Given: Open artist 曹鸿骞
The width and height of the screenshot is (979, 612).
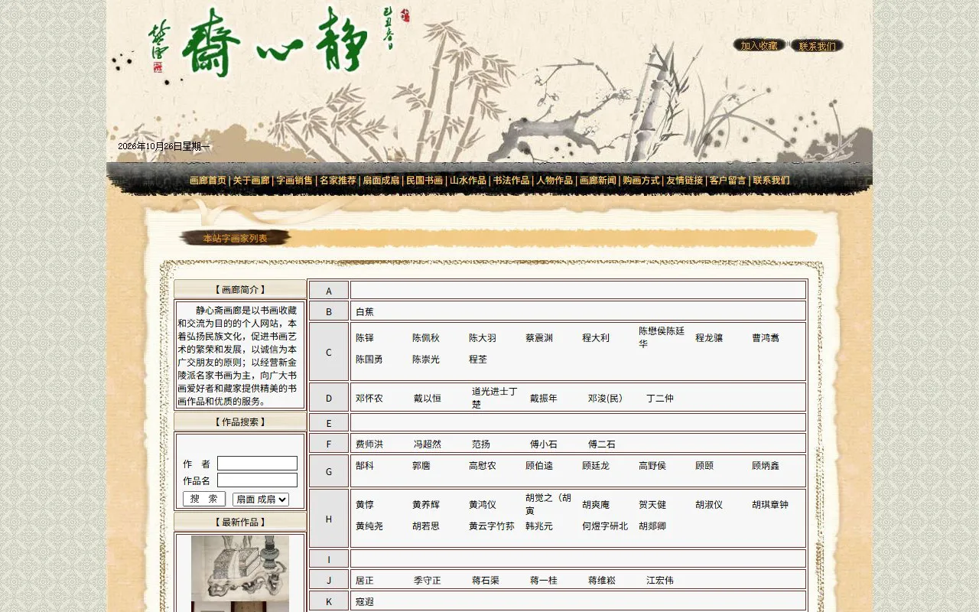Looking at the screenshot, I should (x=766, y=338).
